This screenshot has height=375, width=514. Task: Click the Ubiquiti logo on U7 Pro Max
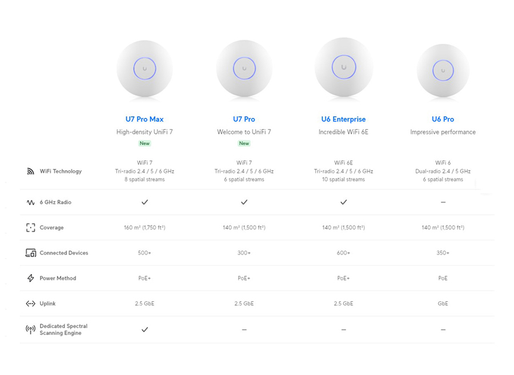[144, 67]
